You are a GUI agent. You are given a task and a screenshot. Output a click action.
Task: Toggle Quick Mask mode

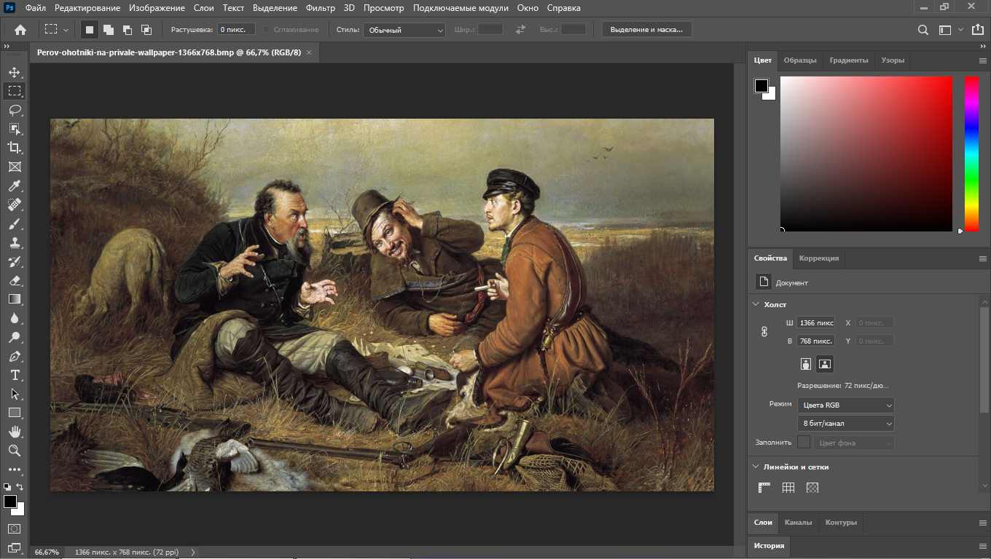pos(15,528)
